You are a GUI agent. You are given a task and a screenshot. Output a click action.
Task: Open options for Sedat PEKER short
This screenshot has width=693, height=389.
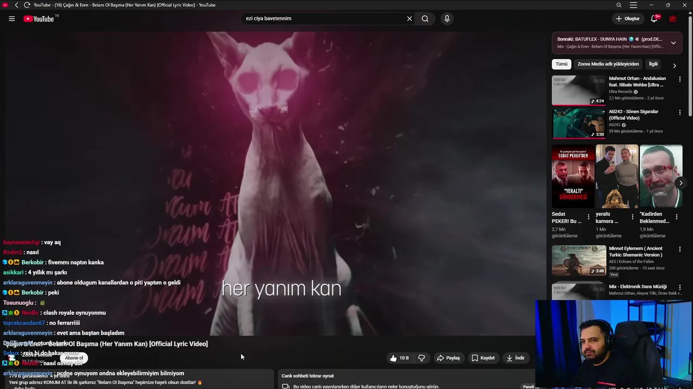(x=589, y=217)
